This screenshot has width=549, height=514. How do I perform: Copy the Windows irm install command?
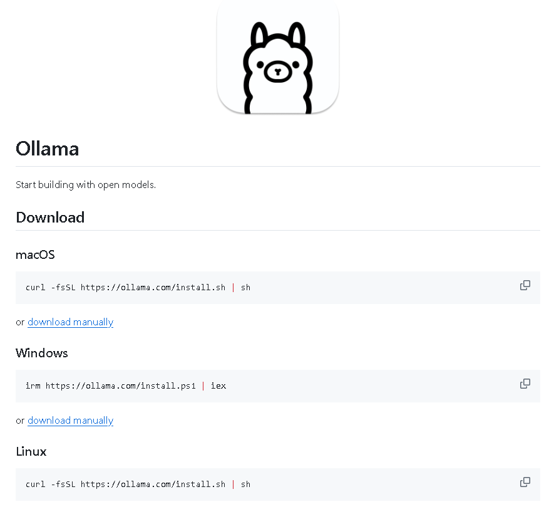525,384
